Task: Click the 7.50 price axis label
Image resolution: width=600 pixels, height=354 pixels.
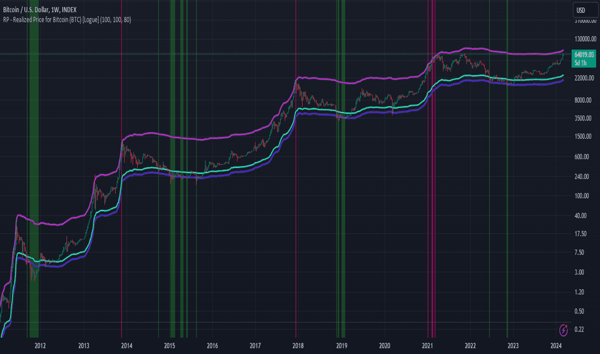Action: point(579,252)
